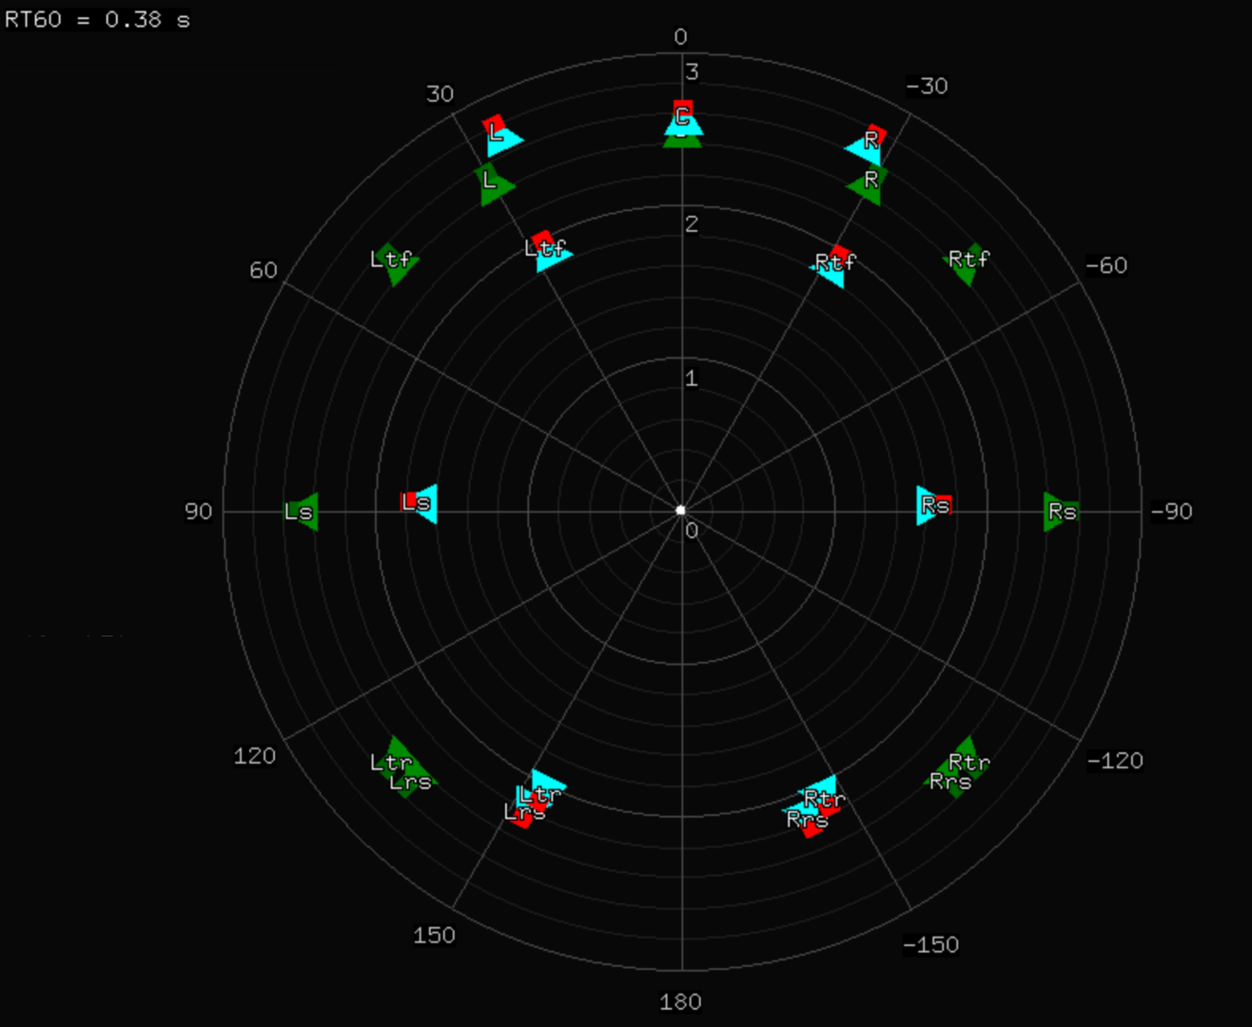Click the 60 degree angle label
The height and width of the screenshot is (1027, 1252).
pos(264,271)
